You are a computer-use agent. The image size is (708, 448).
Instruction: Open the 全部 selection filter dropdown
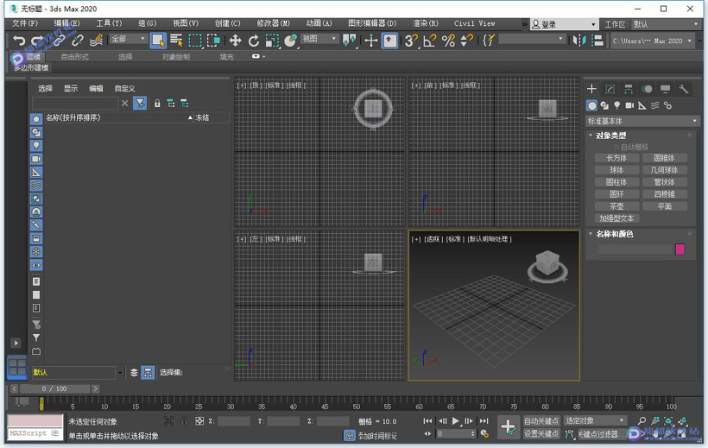tap(128, 40)
